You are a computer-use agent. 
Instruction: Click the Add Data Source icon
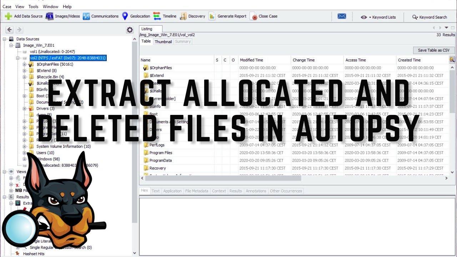[x=9, y=16]
